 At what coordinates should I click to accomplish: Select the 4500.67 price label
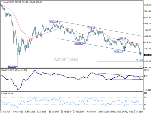pyautogui.click(x=79, y=44)
